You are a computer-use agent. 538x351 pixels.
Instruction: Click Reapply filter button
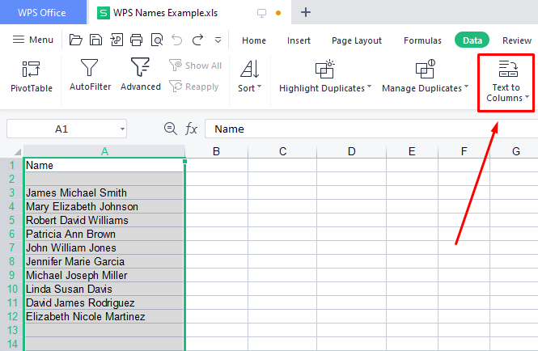194,87
